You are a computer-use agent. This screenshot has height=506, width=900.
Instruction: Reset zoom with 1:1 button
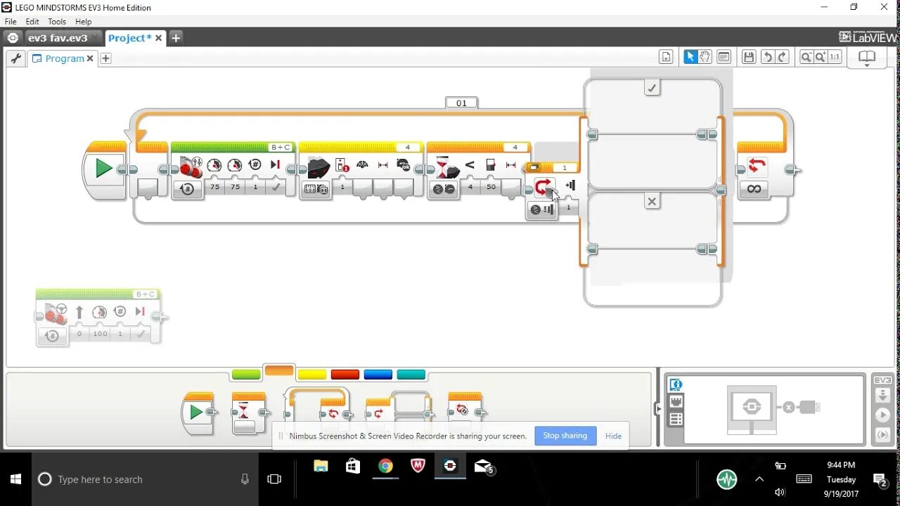[835, 58]
